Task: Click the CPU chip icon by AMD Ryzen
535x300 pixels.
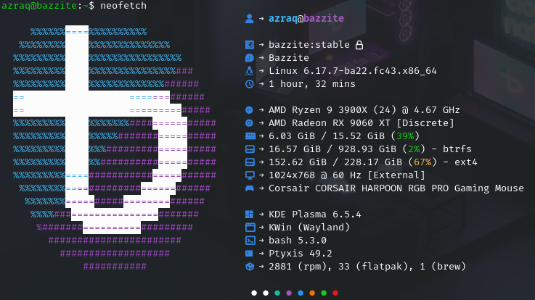Action: (x=250, y=110)
